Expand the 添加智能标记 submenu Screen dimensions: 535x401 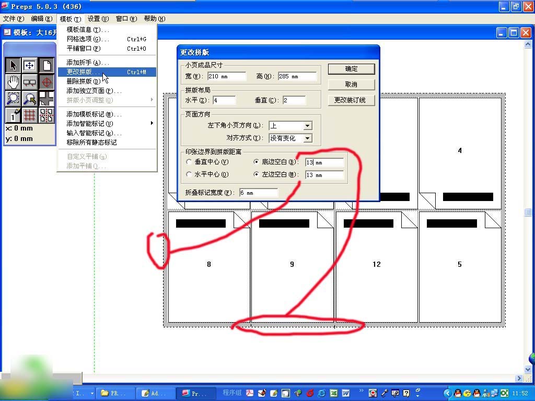tap(107, 123)
